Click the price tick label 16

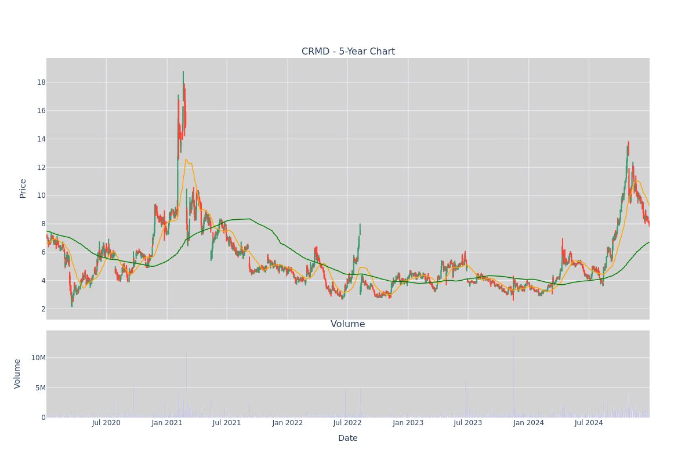coord(41,111)
